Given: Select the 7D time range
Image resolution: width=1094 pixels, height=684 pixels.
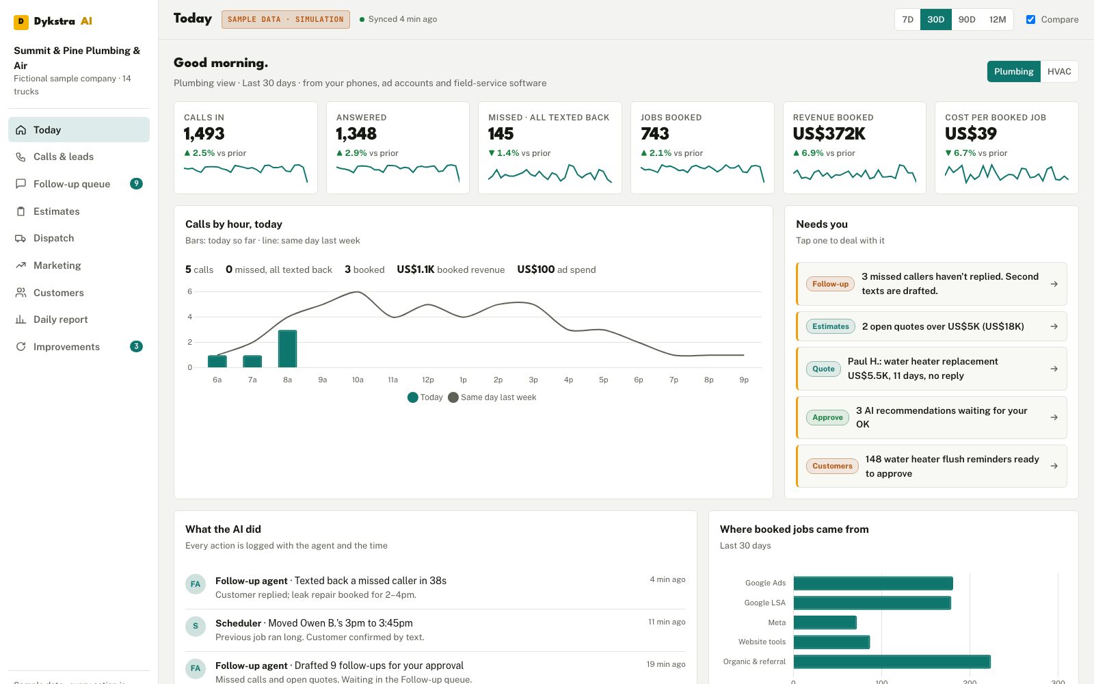Looking at the screenshot, I should pyautogui.click(x=907, y=19).
